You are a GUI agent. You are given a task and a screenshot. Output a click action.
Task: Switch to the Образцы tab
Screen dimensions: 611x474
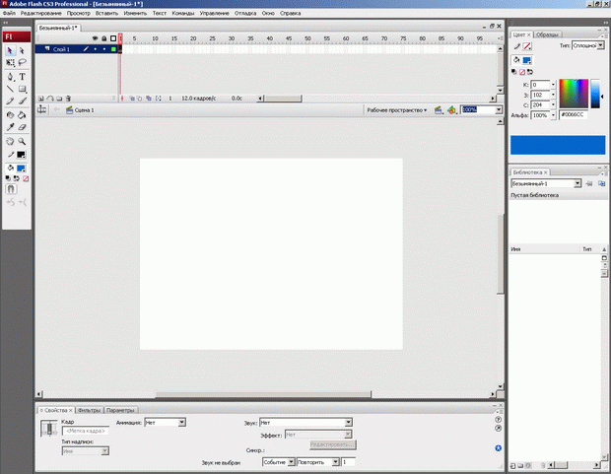(549, 34)
